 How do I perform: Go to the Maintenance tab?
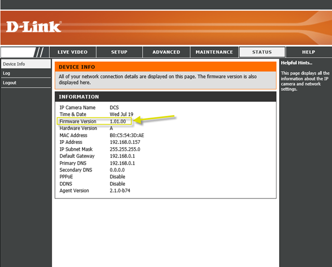(214, 52)
